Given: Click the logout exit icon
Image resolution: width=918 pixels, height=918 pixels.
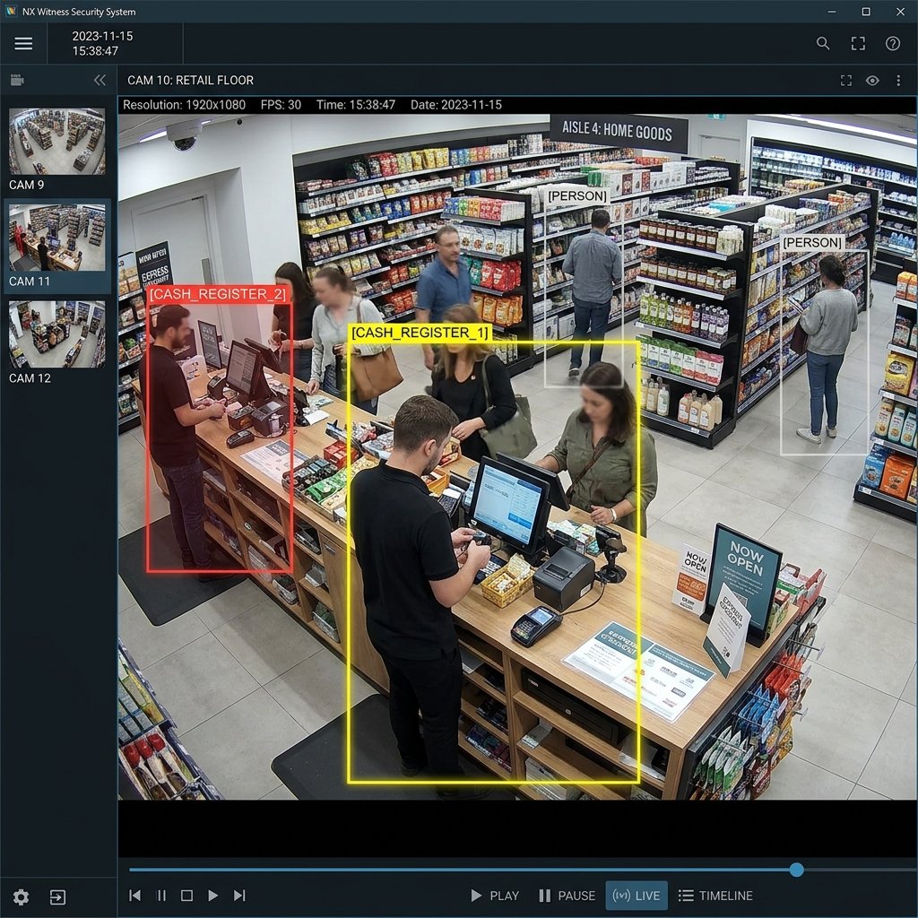Looking at the screenshot, I should (x=57, y=896).
